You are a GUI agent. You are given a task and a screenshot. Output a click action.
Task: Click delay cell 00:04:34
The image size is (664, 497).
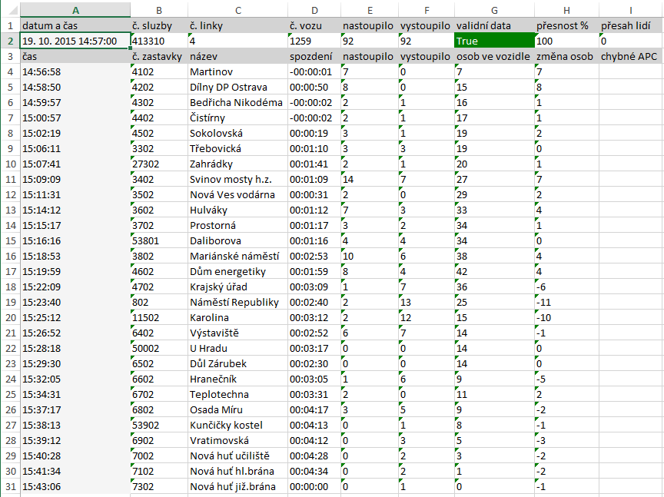[x=314, y=471]
